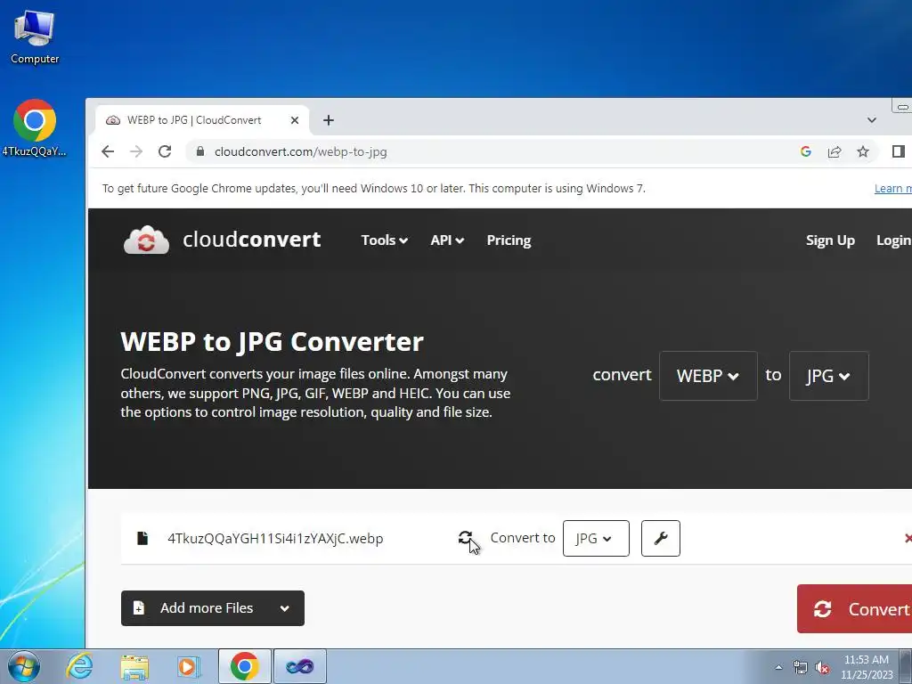This screenshot has width=912, height=684.
Task: Go back with the browser back arrow
Action: (108, 151)
